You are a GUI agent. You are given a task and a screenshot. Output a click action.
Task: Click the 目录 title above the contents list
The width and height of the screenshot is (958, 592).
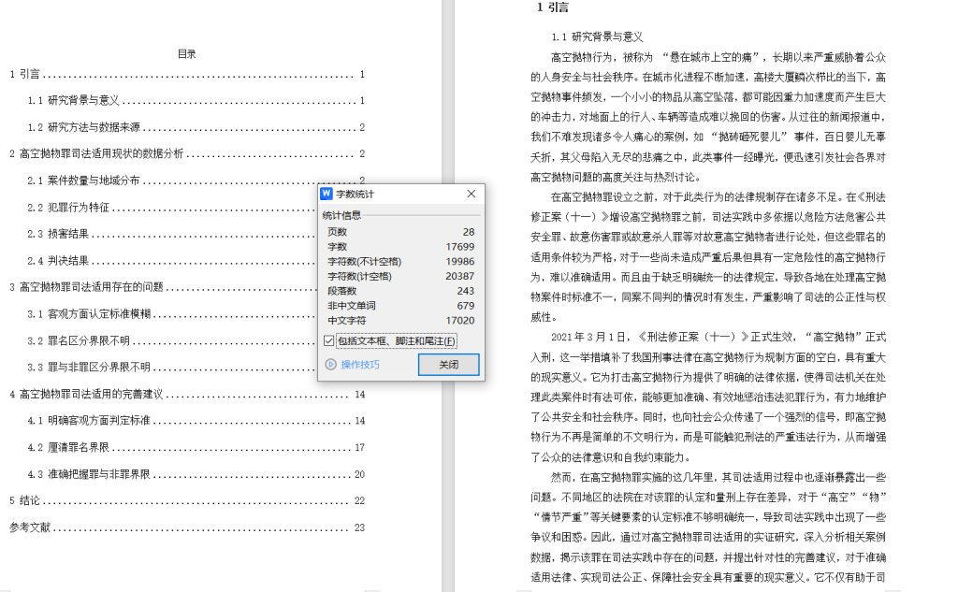click(x=185, y=53)
